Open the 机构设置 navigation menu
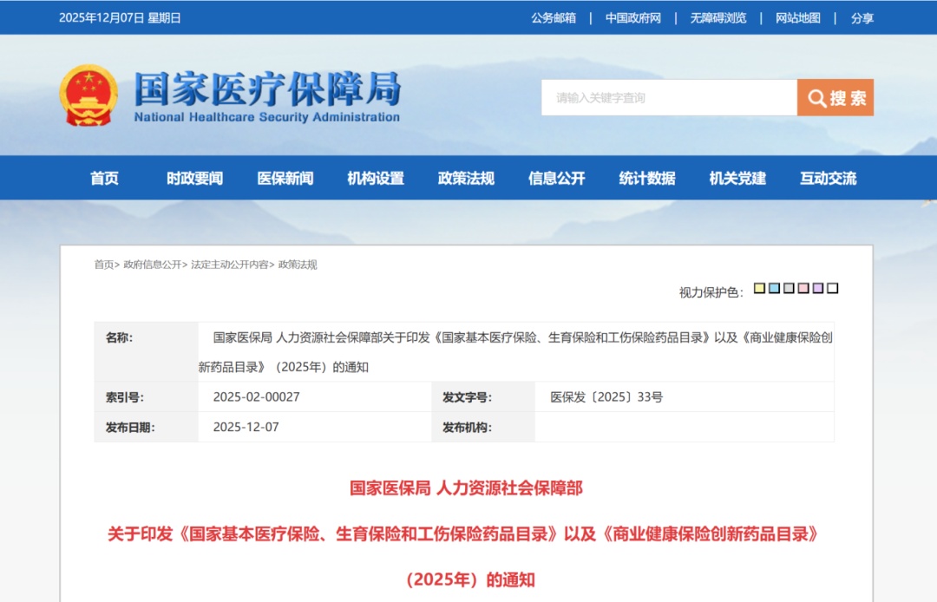Image resolution: width=937 pixels, height=602 pixels. click(x=375, y=178)
